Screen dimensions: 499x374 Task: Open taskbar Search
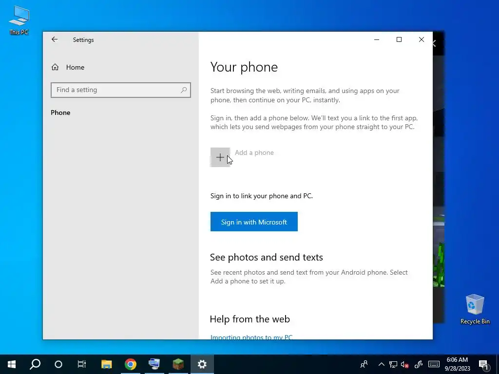coord(35,364)
